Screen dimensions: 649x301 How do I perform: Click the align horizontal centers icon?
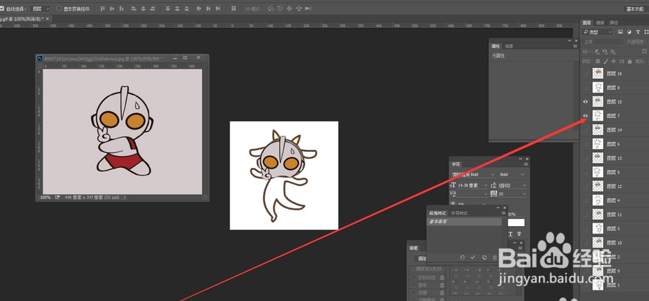coord(144,9)
